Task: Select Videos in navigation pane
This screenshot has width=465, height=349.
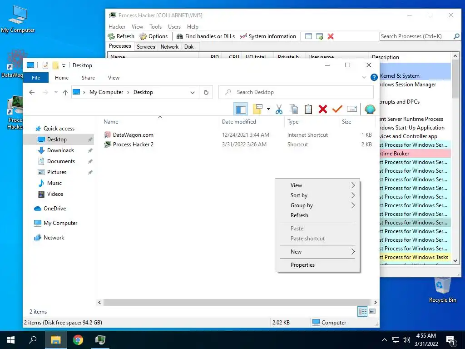Action: [x=55, y=194]
